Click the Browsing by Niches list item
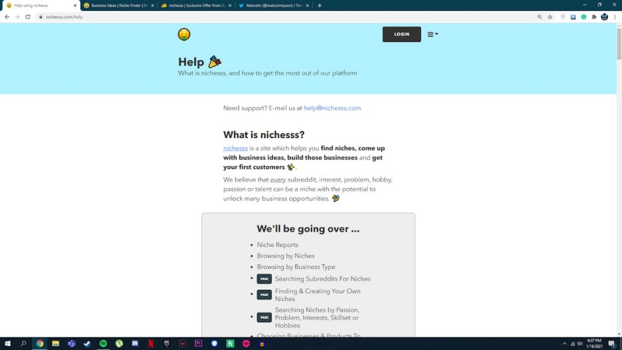Image resolution: width=622 pixels, height=350 pixels. [285, 256]
